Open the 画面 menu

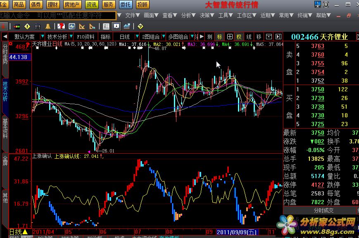pos(151,15)
